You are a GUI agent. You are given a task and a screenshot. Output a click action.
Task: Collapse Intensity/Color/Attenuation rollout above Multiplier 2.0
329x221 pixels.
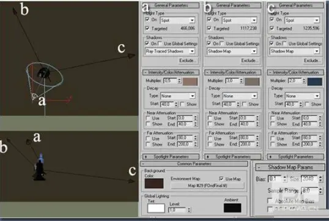(295, 72)
